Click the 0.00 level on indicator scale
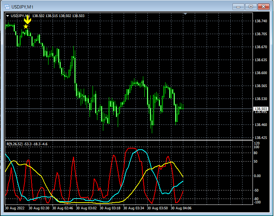The height and width of the screenshot is (216, 274). tap(257, 176)
